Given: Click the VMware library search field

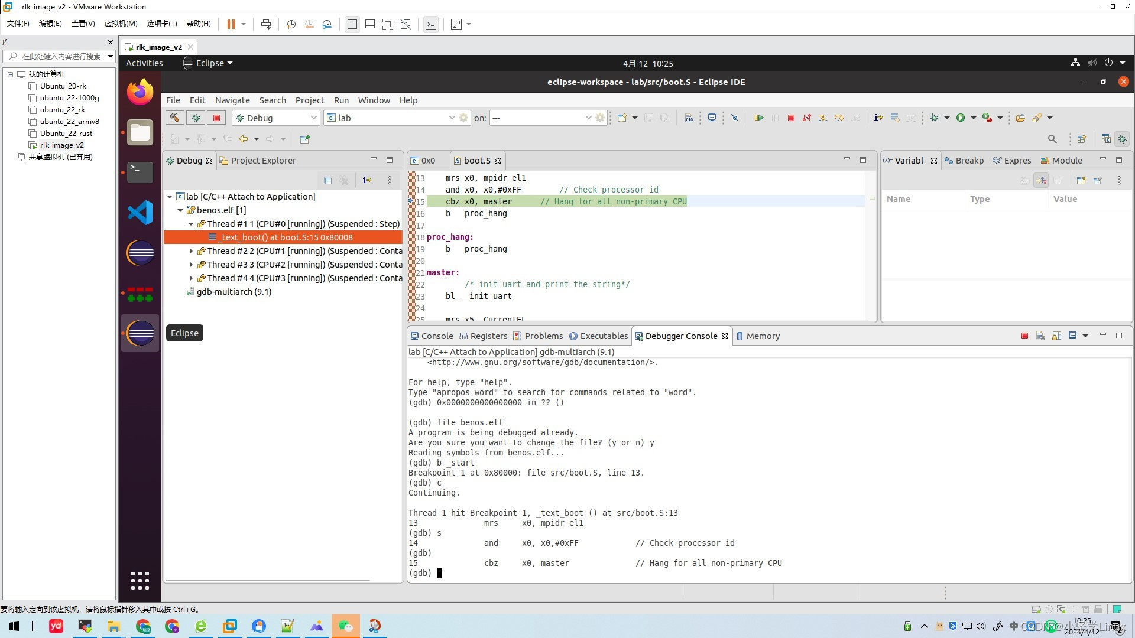Looking at the screenshot, I should [59, 57].
